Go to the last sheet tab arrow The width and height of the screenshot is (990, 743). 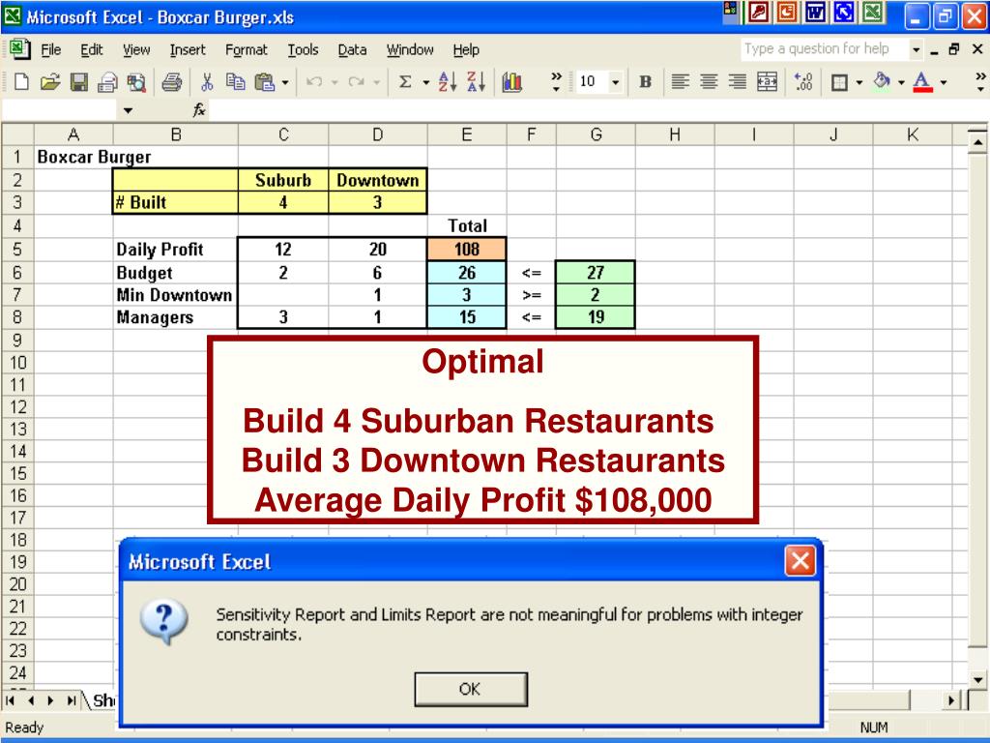click(x=72, y=700)
